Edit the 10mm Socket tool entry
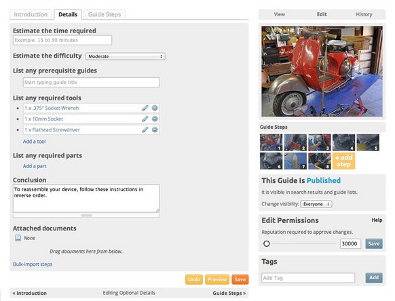 click(x=145, y=119)
